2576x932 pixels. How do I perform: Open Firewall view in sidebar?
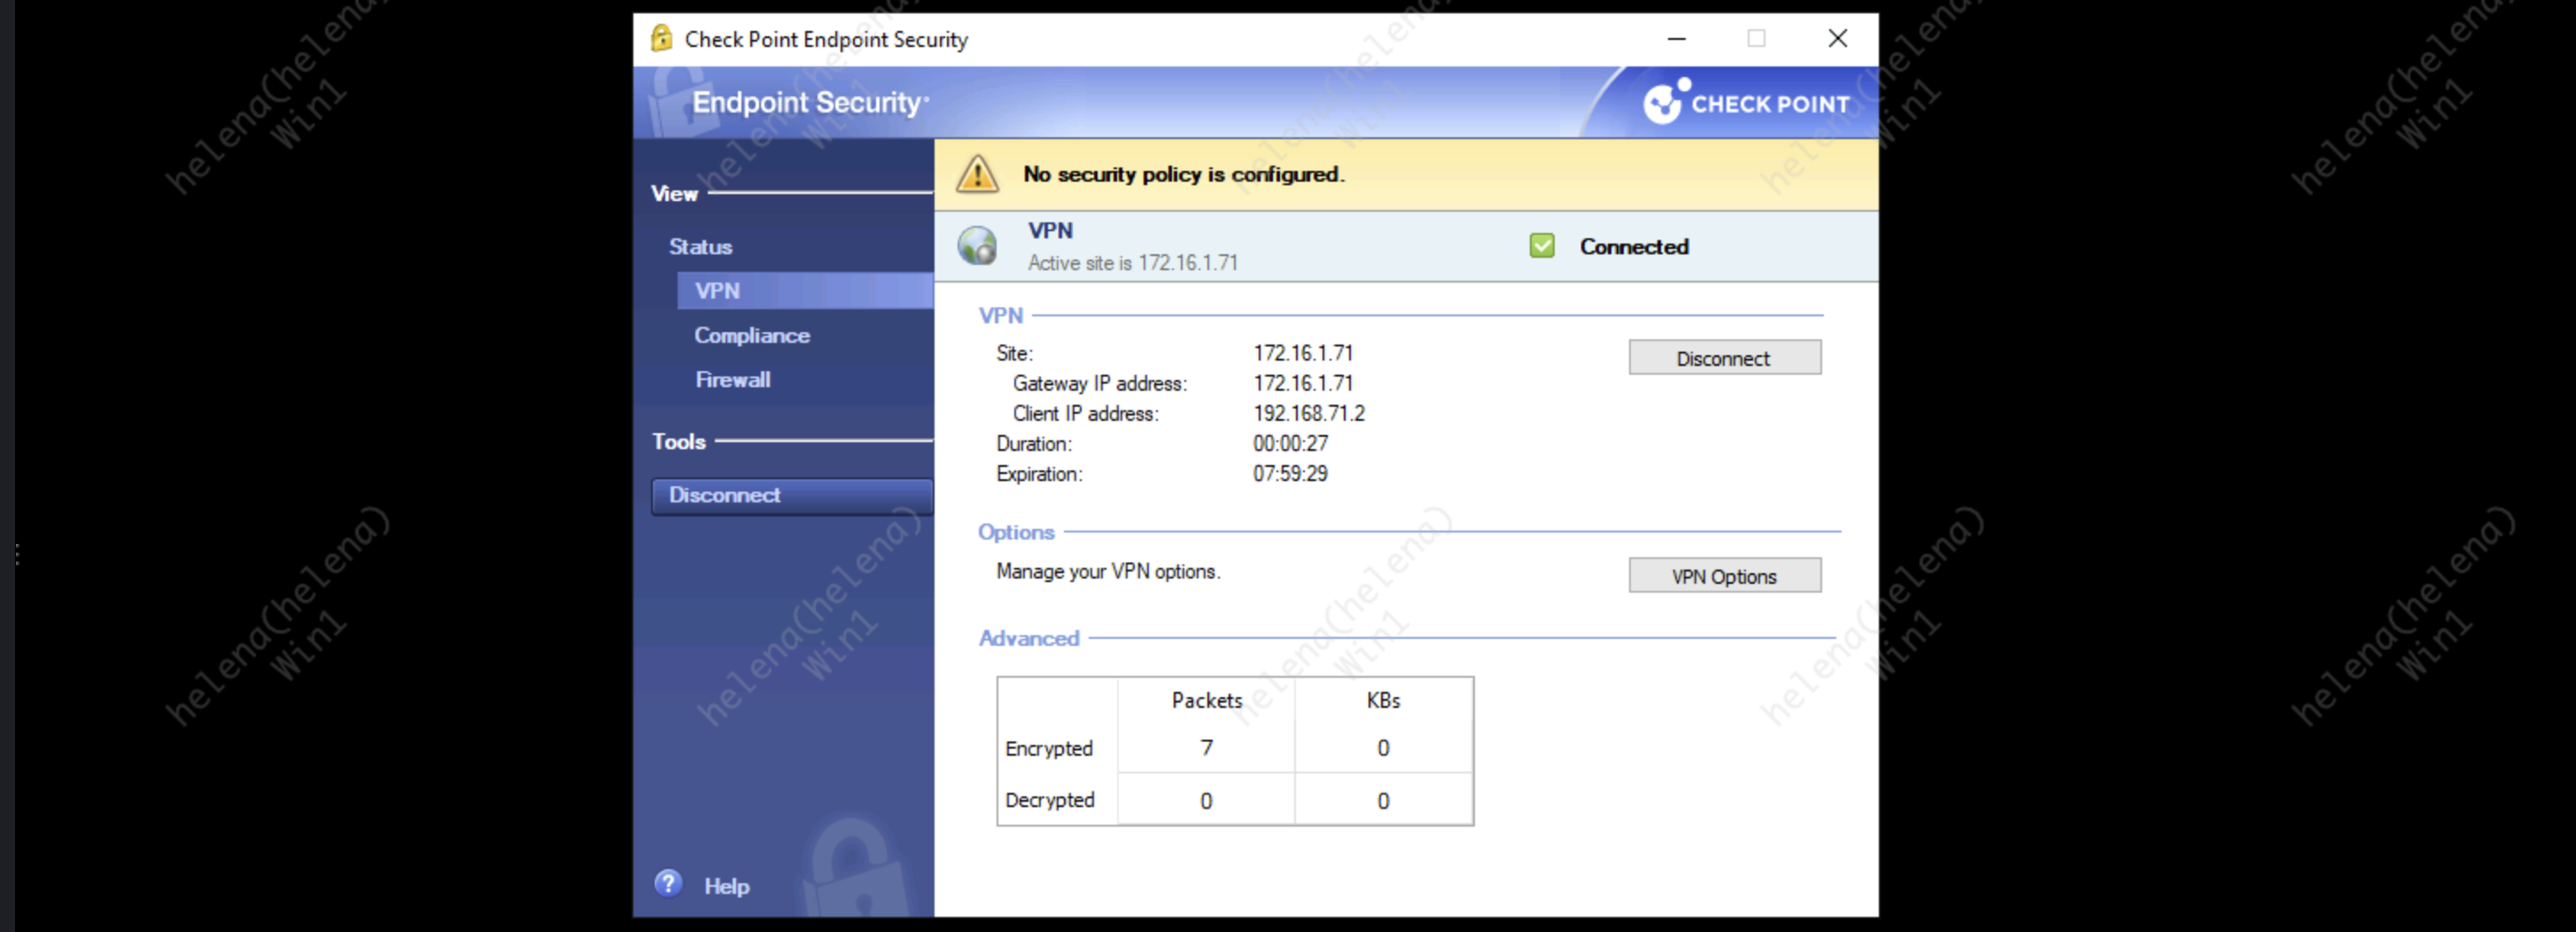coord(733,380)
